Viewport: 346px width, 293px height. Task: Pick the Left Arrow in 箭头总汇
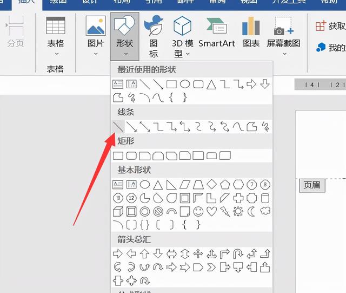(x=131, y=254)
